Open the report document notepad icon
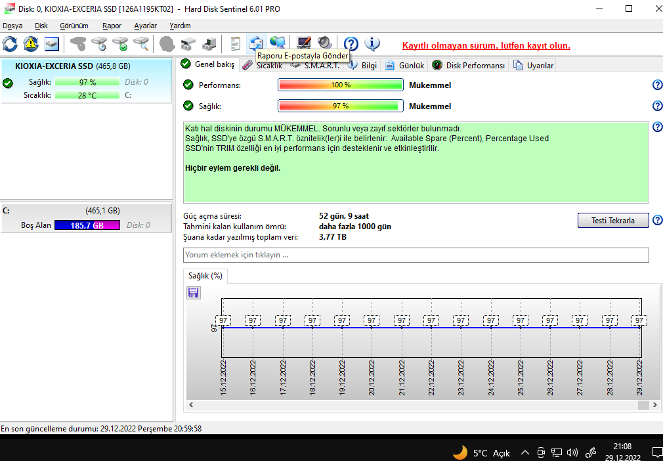This screenshot has width=663, height=461. click(x=236, y=43)
